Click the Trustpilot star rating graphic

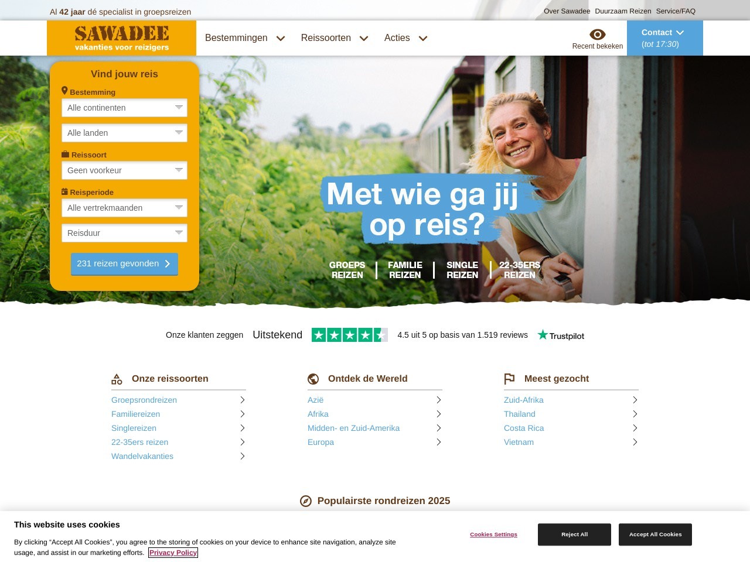point(350,335)
